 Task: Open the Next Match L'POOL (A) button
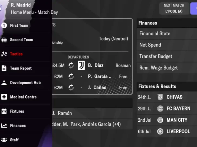[174, 8]
